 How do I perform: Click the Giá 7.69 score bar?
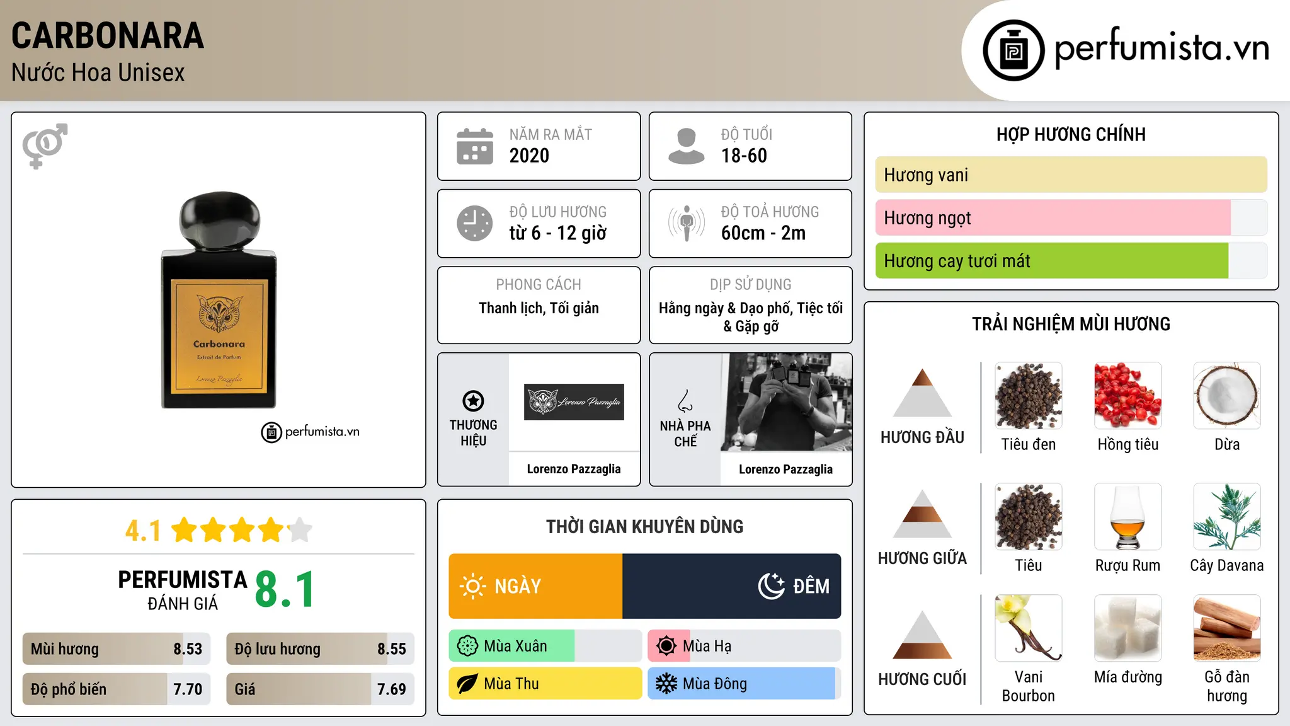[321, 689]
